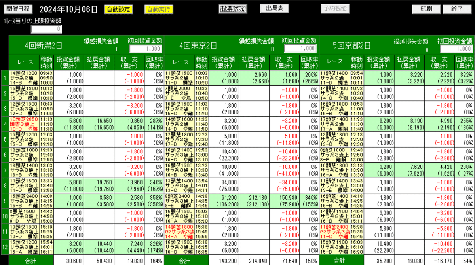This screenshot has width=475, height=265.
Task: Edit 初回投資金額 field for 5回京都2日
Action: tap(457, 49)
